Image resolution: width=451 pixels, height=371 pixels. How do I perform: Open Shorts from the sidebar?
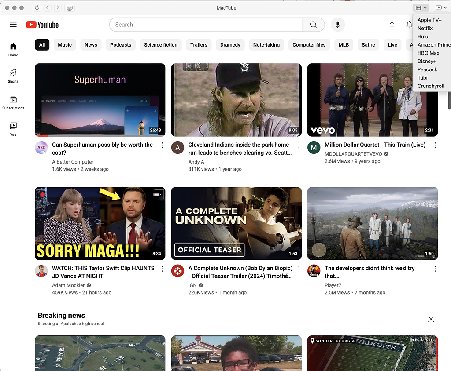[x=13, y=76]
